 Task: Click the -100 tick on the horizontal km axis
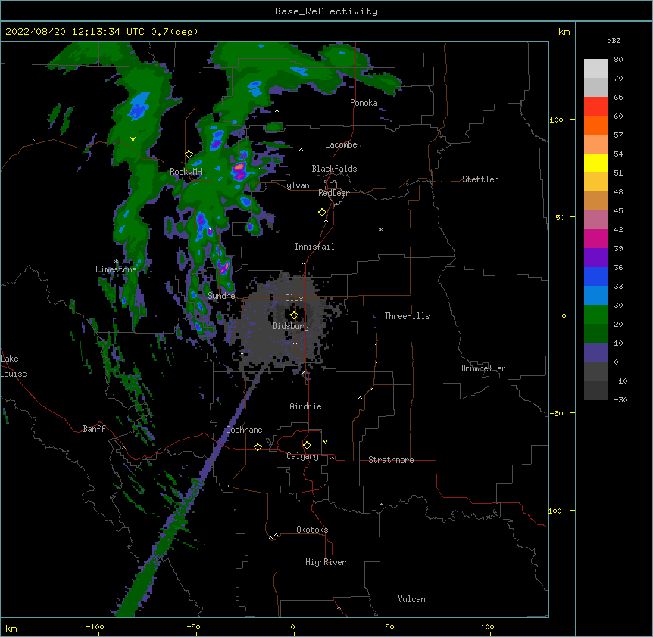click(95, 626)
